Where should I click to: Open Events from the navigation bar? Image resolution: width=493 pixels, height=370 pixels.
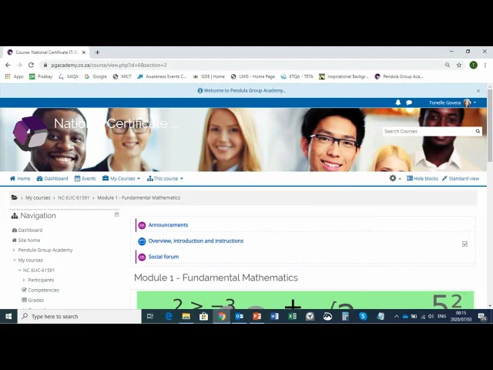(x=85, y=178)
